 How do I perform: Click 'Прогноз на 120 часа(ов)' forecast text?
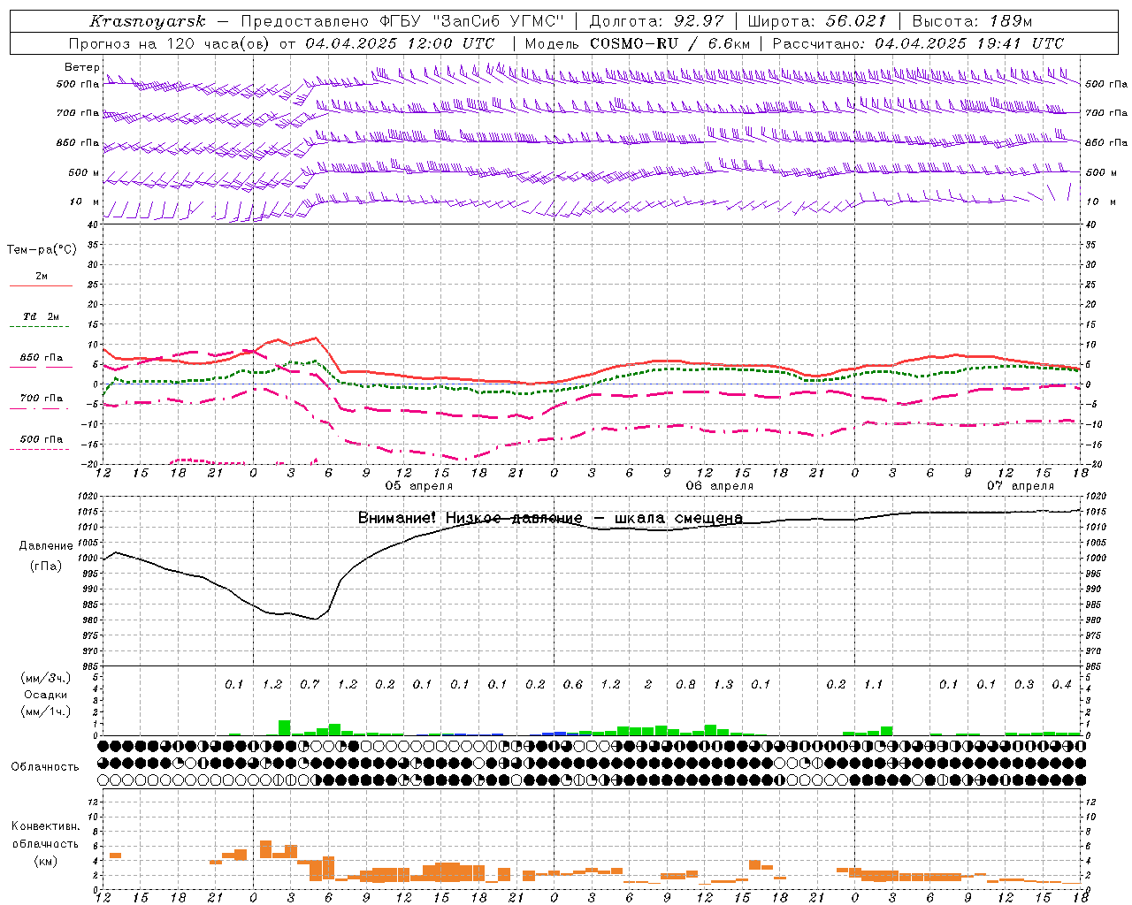click(170, 43)
